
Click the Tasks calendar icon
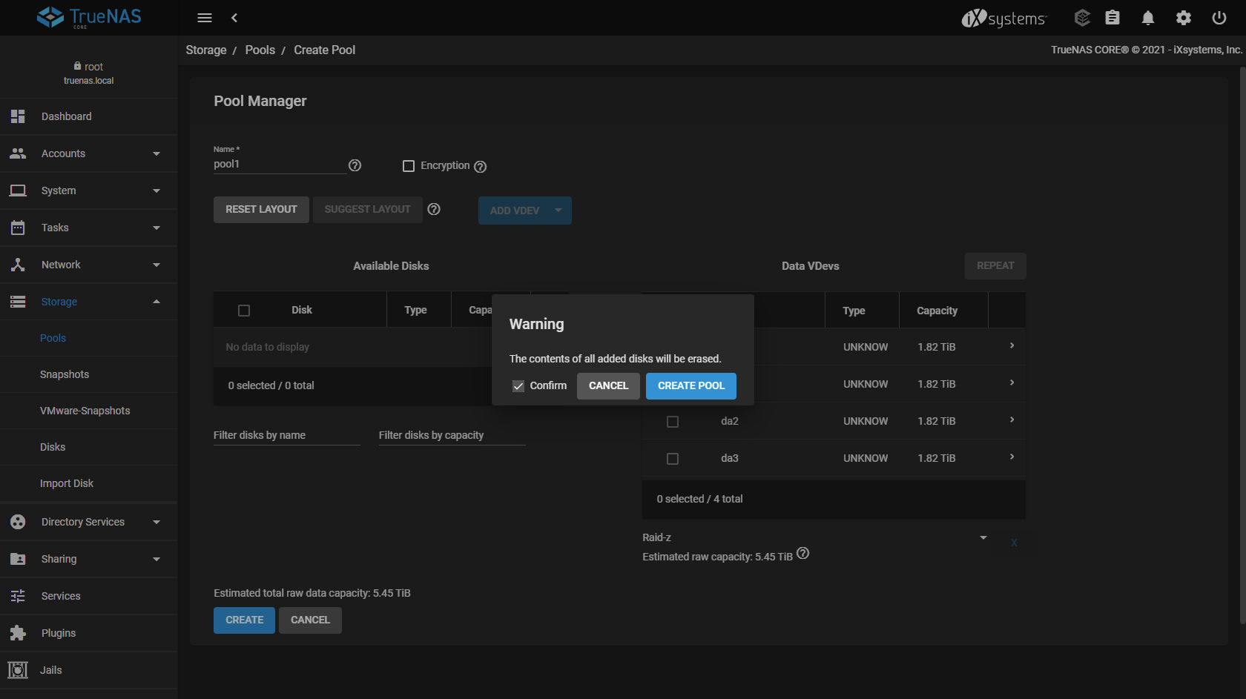[x=18, y=228]
